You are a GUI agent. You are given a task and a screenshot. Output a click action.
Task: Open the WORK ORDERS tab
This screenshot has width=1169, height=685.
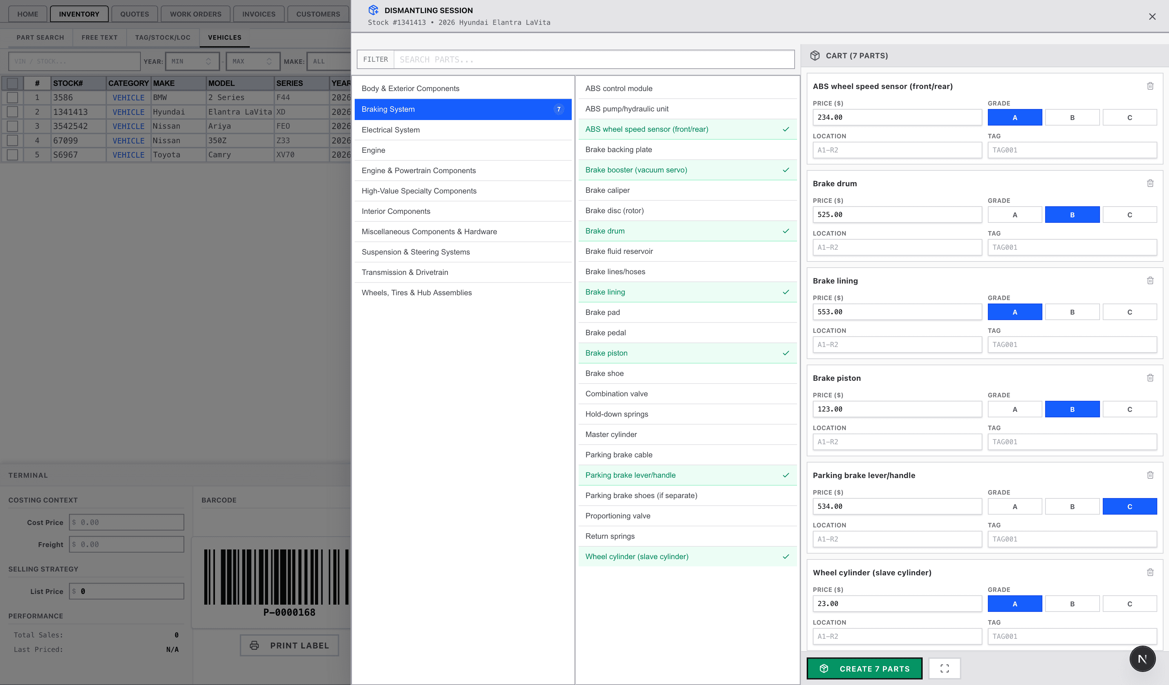[195, 14]
